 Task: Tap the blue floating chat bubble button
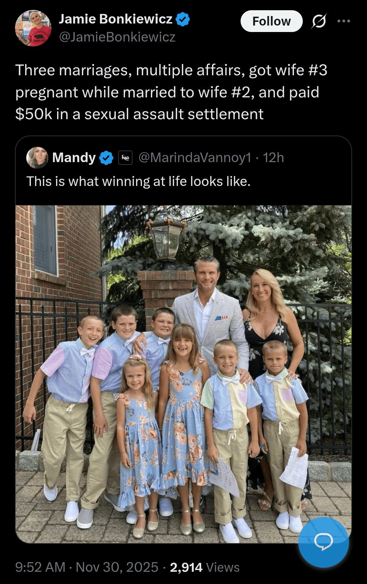coord(323,542)
